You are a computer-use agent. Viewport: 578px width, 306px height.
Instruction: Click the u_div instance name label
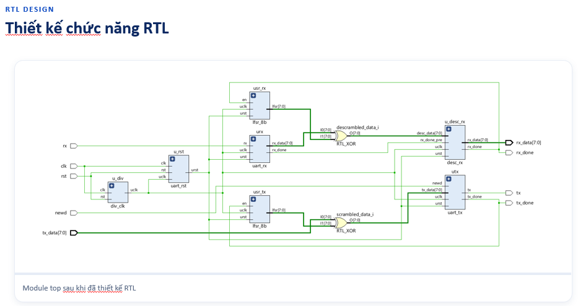pyautogui.click(x=118, y=178)
